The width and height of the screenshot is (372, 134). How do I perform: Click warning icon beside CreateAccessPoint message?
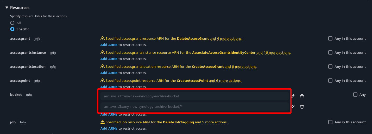(x=103, y=81)
